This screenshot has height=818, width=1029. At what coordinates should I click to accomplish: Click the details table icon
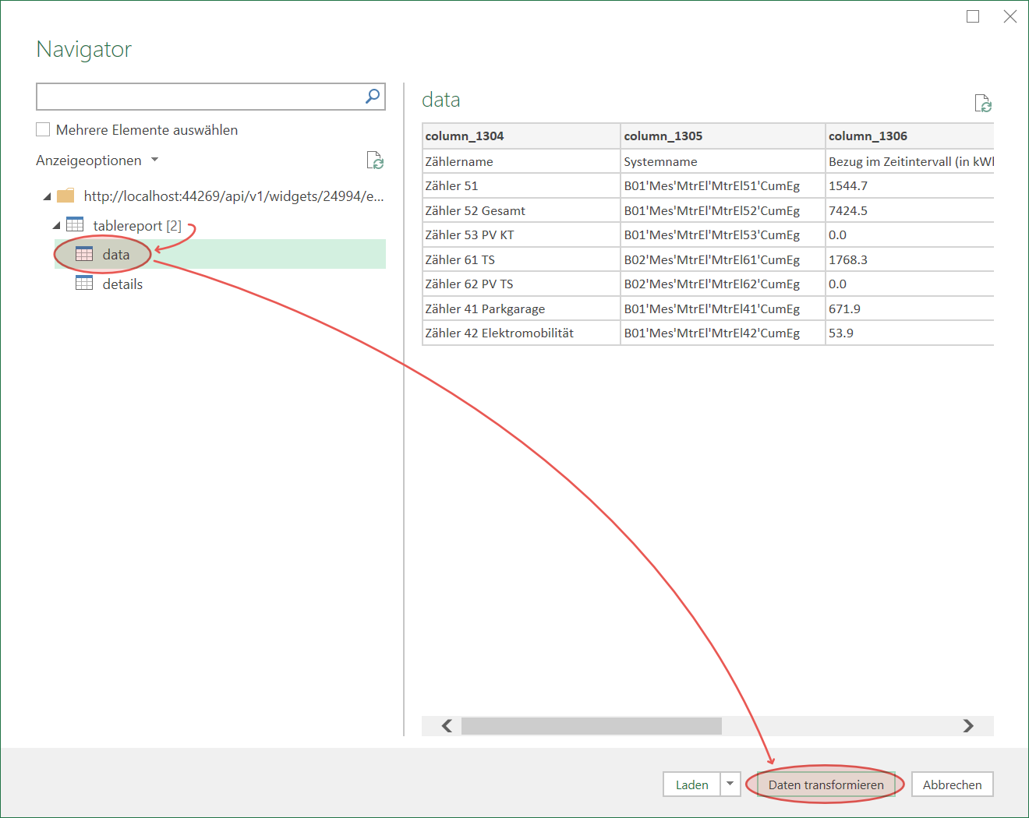pos(84,283)
